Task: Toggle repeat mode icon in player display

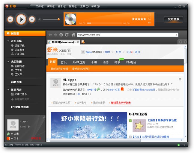Action: click(x=150, y=19)
